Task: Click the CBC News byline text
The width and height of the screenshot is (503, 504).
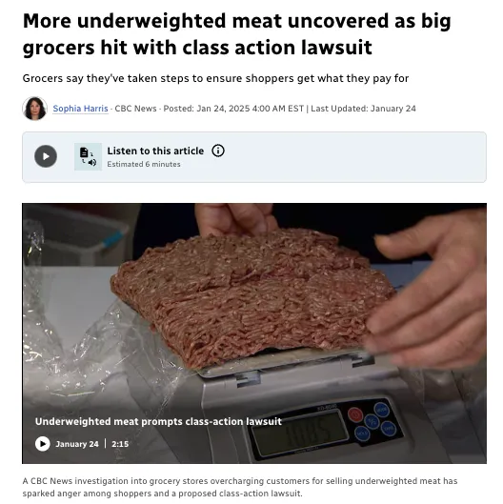Action: (x=135, y=109)
